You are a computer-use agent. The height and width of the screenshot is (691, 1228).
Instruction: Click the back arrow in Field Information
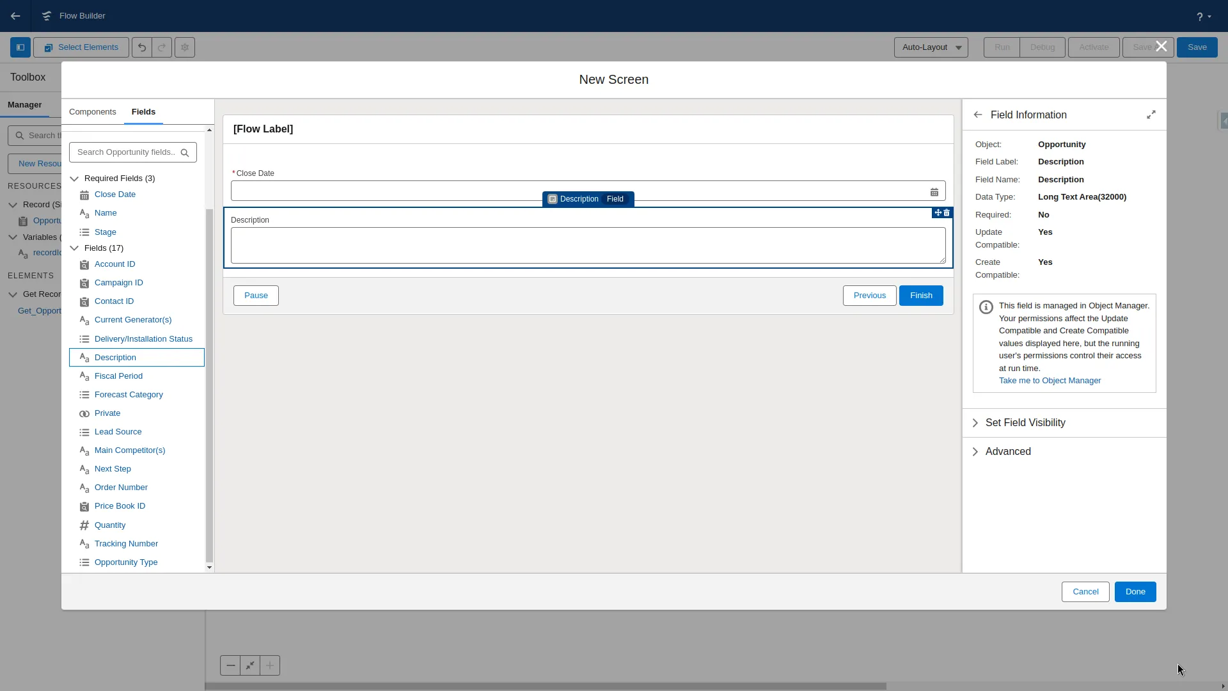pyautogui.click(x=977, y=115)
